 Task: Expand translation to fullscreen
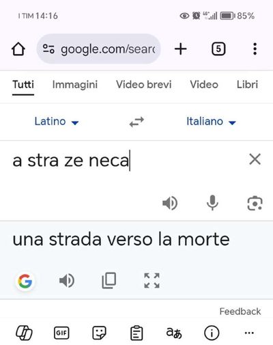(152, 280)
